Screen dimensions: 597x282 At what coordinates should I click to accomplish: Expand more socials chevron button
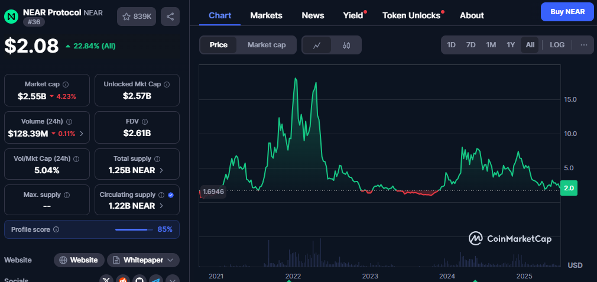point(172,280)
